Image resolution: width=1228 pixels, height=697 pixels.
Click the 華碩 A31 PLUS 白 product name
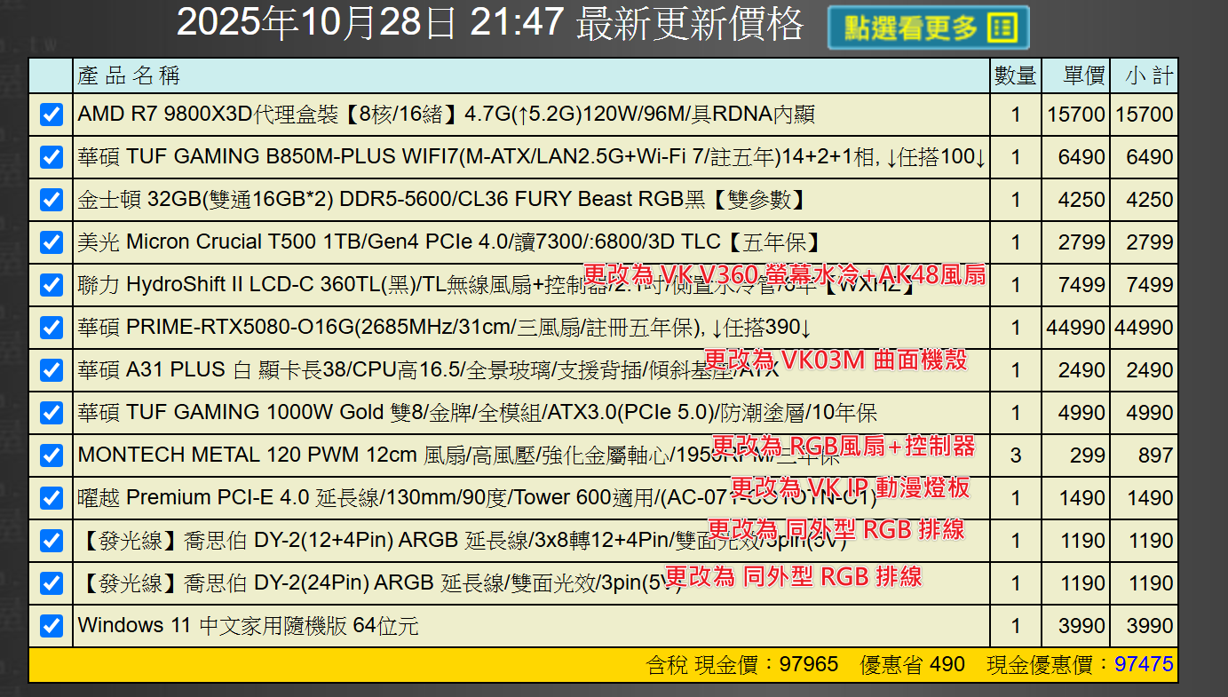428,370
